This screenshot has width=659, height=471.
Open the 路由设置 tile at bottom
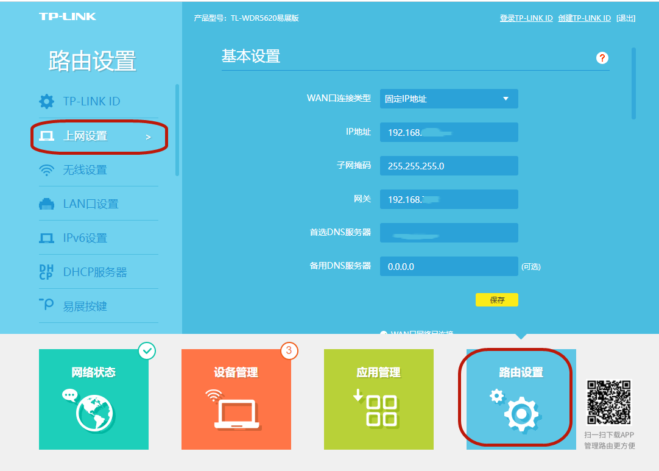point(521,398)
